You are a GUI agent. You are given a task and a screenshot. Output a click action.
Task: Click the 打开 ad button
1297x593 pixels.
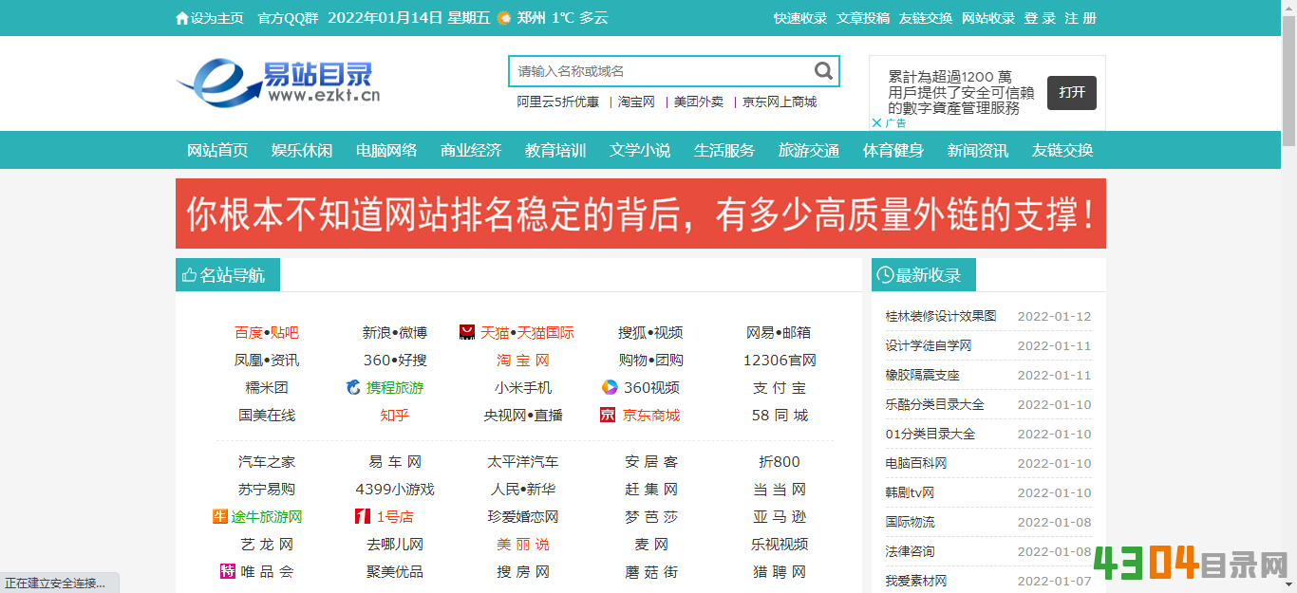click(x=1072, y=92)
